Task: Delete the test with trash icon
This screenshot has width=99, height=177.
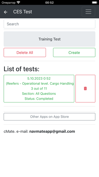Action: coord(85,88)
